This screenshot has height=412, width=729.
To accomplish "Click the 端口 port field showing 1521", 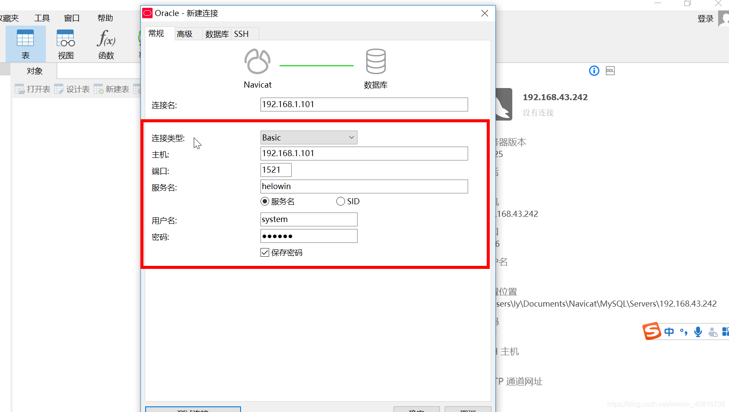I will [x=276, y=170].
